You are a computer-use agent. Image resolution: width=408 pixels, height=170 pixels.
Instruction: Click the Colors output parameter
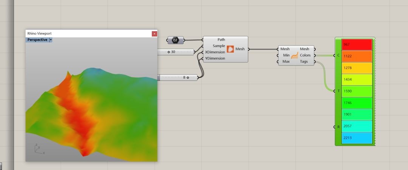tap(305, 55)
